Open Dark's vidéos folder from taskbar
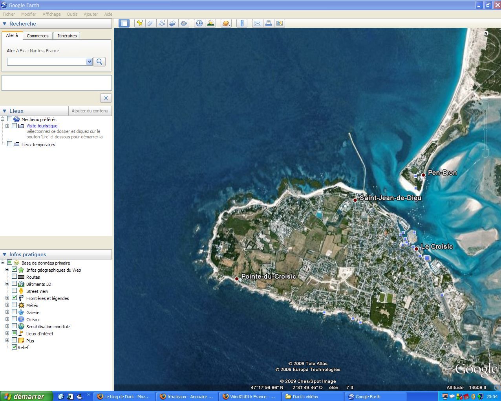 click(x=313, y=397)
